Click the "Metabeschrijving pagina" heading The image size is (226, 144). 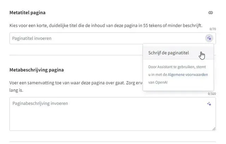coord(36,70)
